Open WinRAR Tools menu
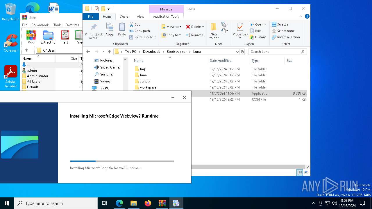 coord(57,25)
